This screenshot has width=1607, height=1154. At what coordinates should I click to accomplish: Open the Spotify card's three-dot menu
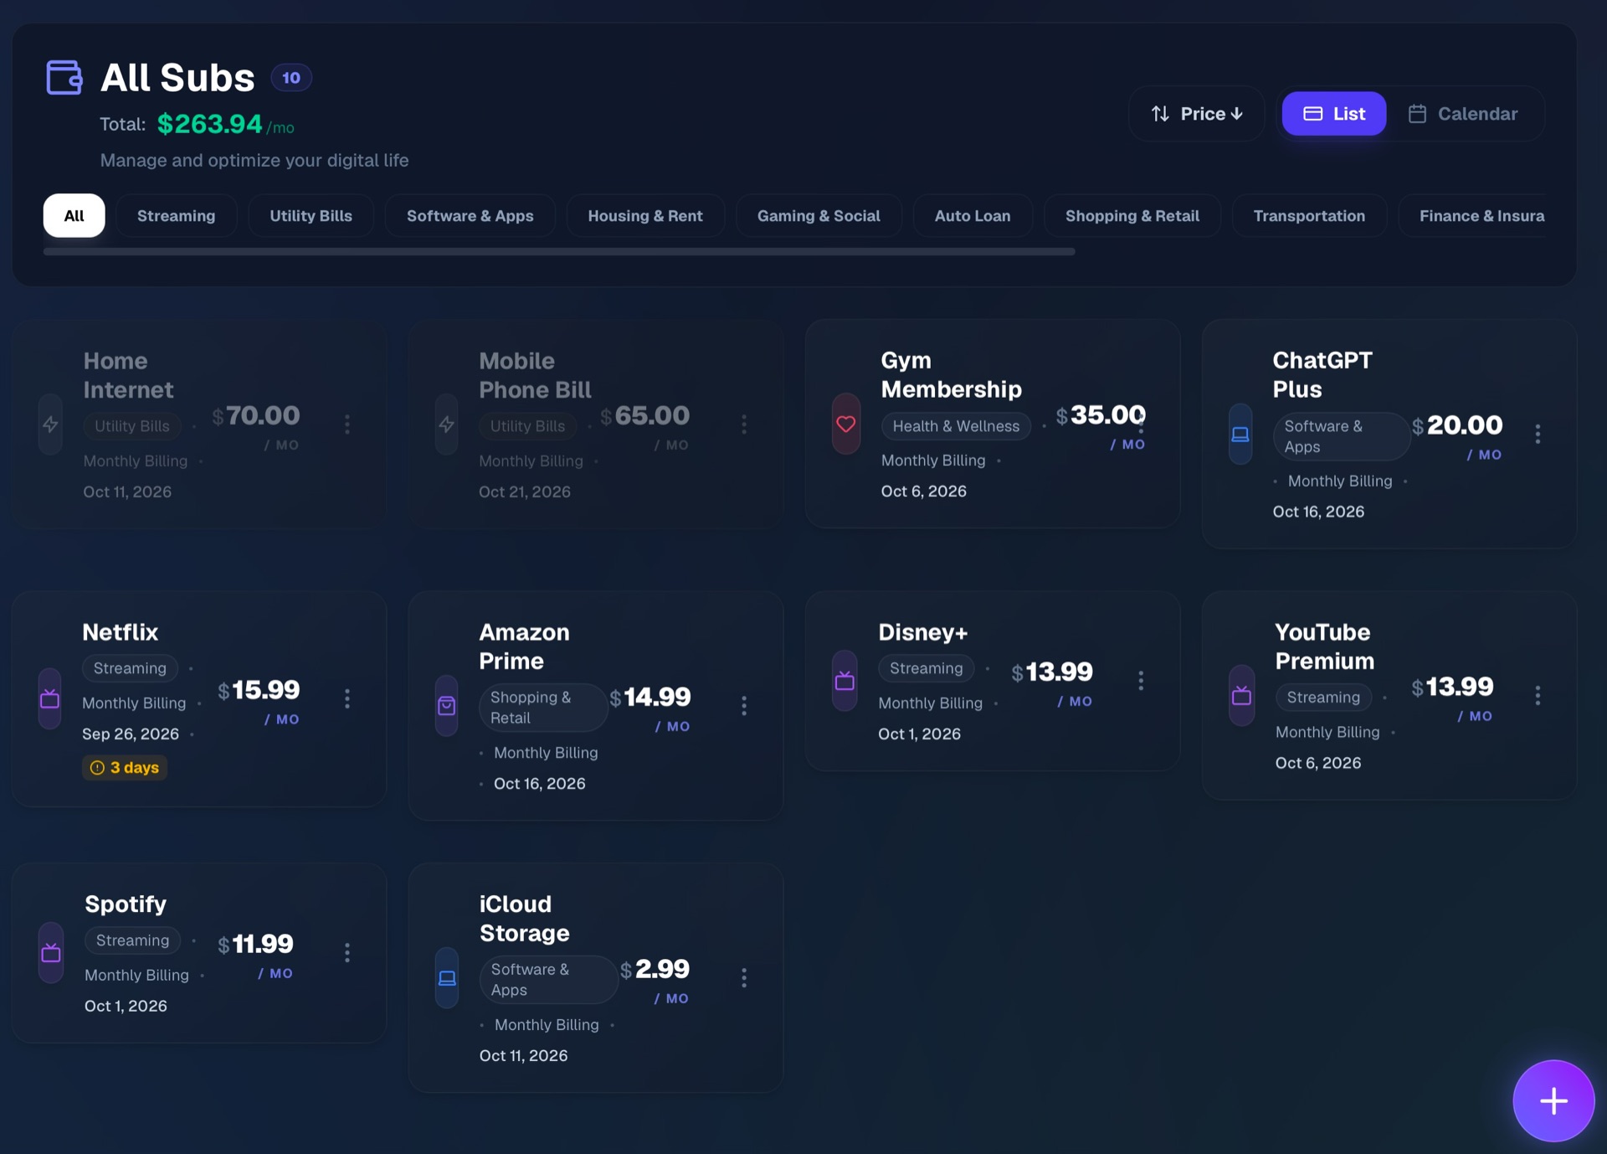click(347, 952)
